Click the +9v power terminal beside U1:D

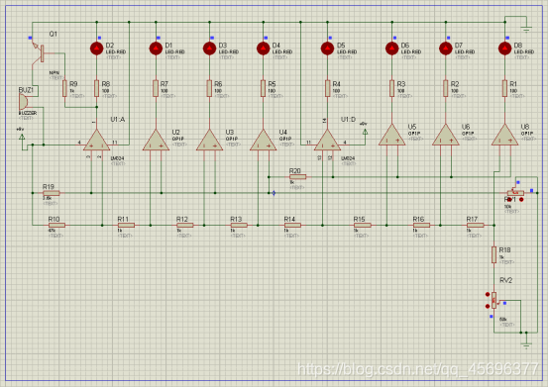pos(365,133)
